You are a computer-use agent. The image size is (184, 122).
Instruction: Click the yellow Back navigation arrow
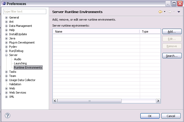coord(160,12)
